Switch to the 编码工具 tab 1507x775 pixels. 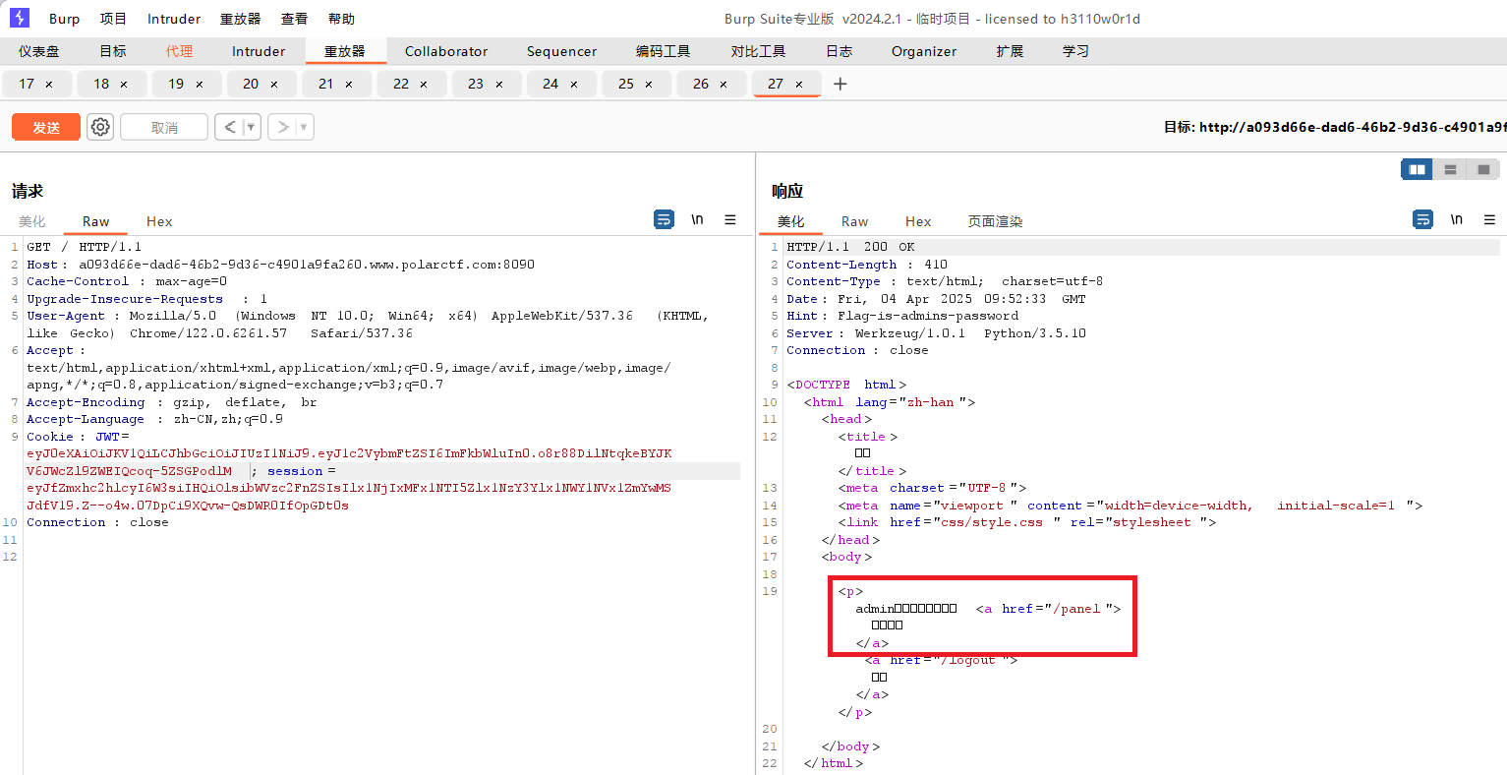tap(663, 51)
